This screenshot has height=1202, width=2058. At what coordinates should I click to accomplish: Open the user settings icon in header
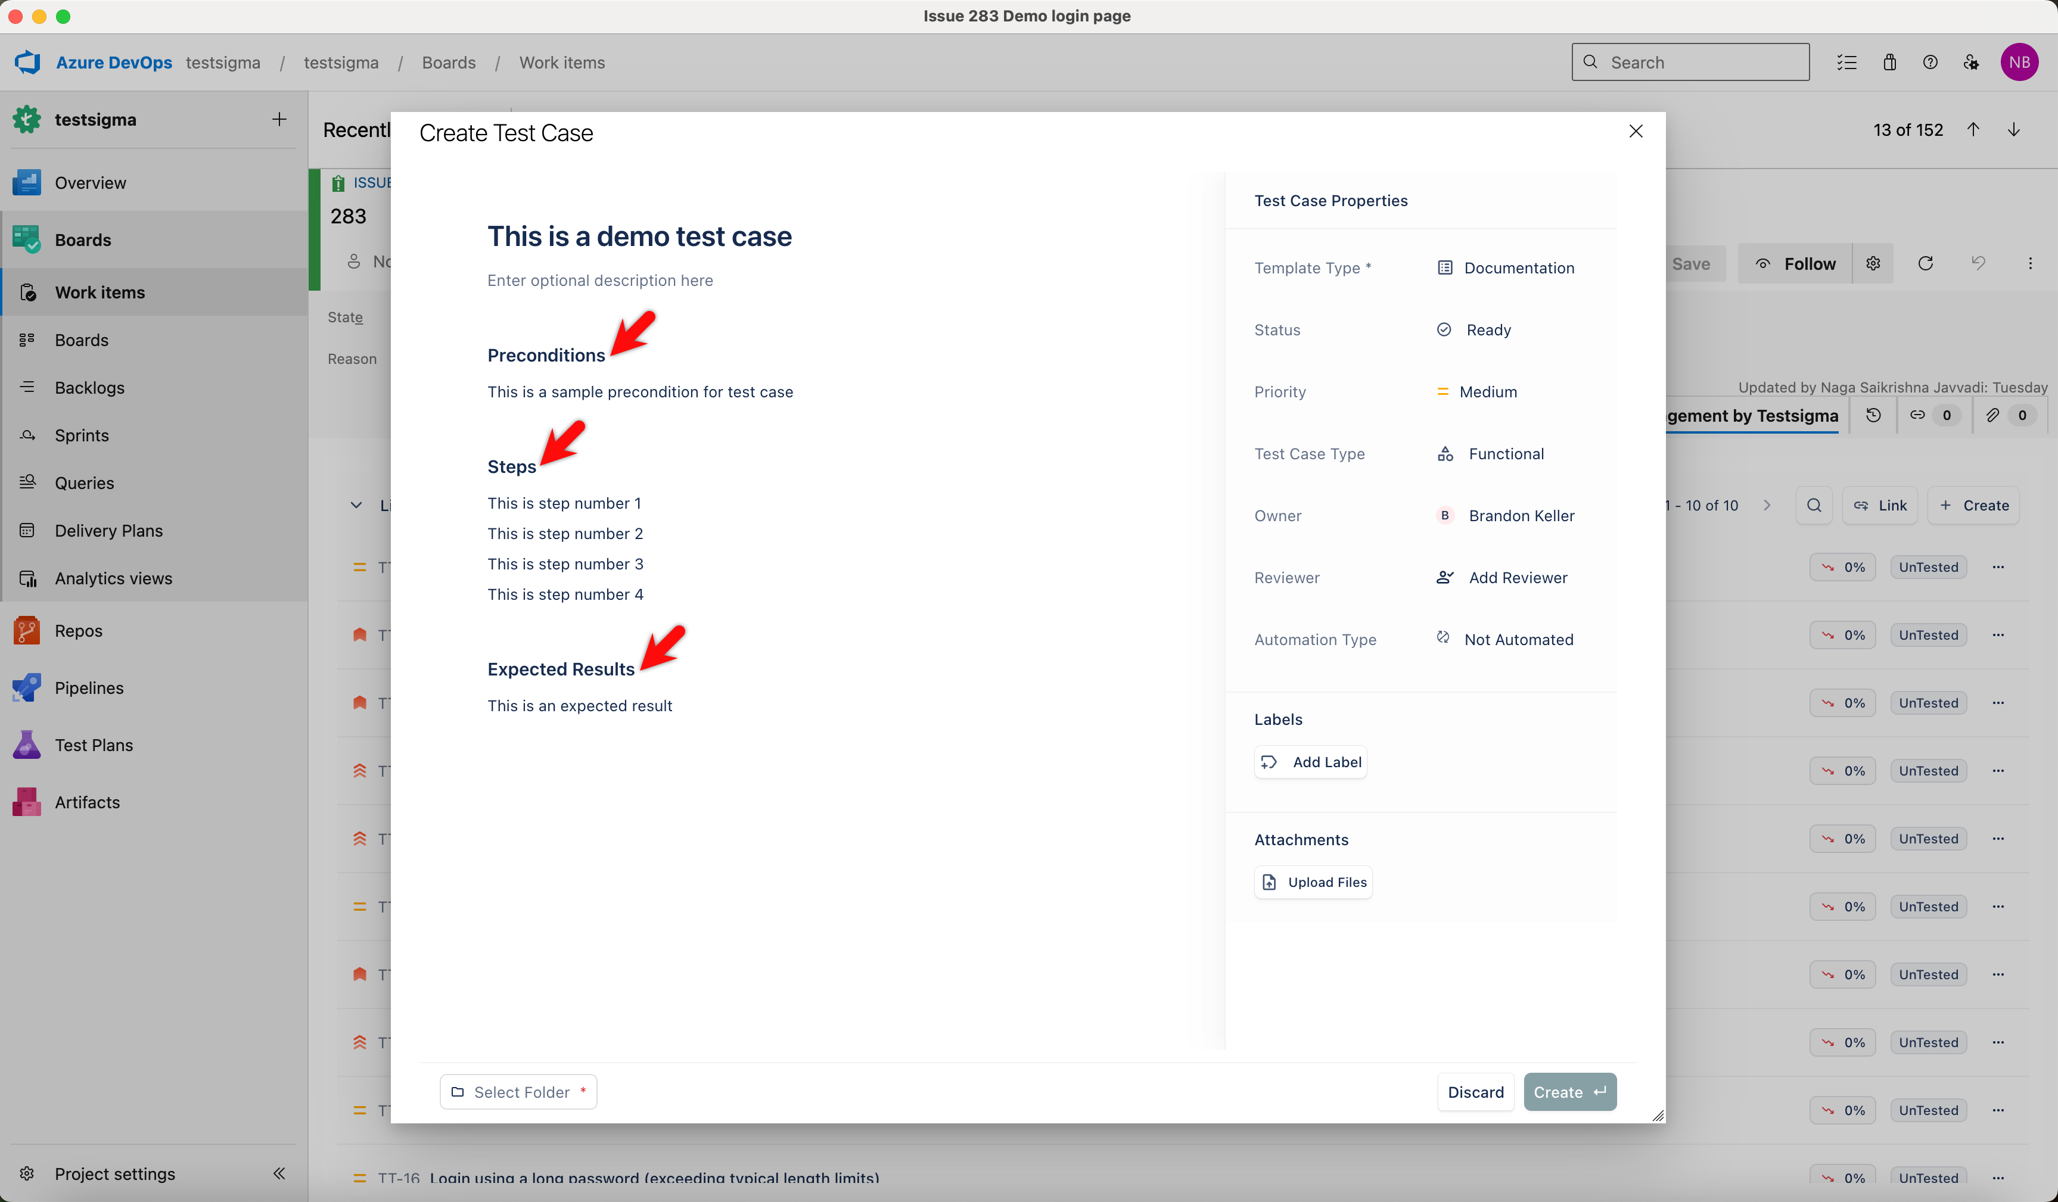pos(1970,62)
